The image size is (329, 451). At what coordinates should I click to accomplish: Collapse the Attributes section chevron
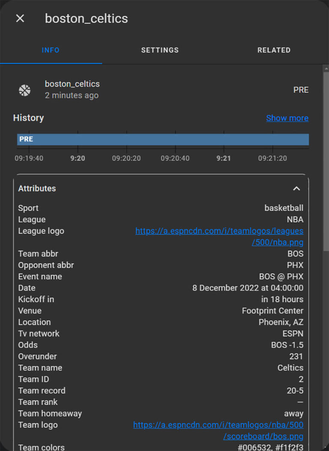pos(296,189)
